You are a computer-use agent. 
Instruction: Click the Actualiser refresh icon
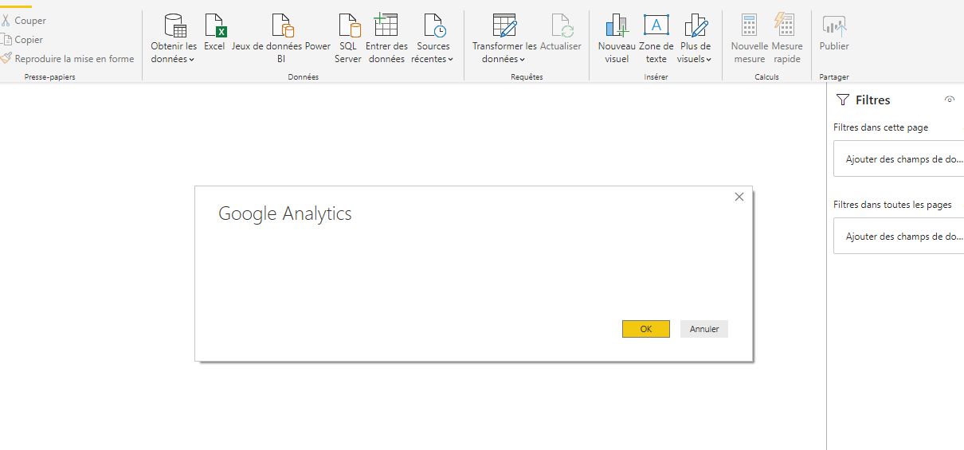point(562,25)
